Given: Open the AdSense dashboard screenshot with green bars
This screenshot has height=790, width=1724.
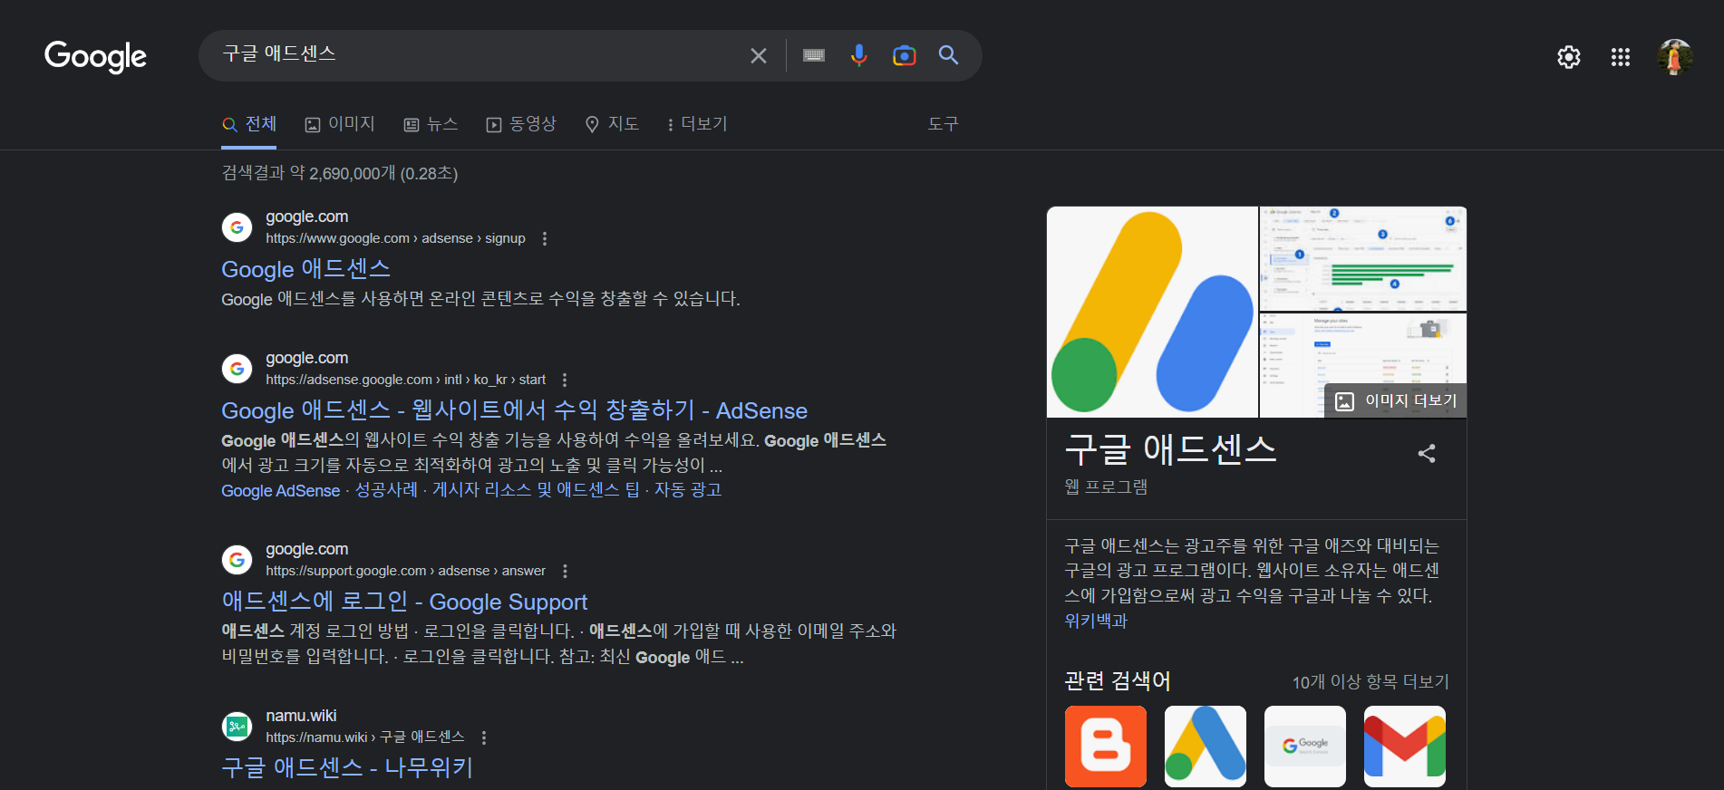Looking at the screenshot, I should (x=1363, y=258).
